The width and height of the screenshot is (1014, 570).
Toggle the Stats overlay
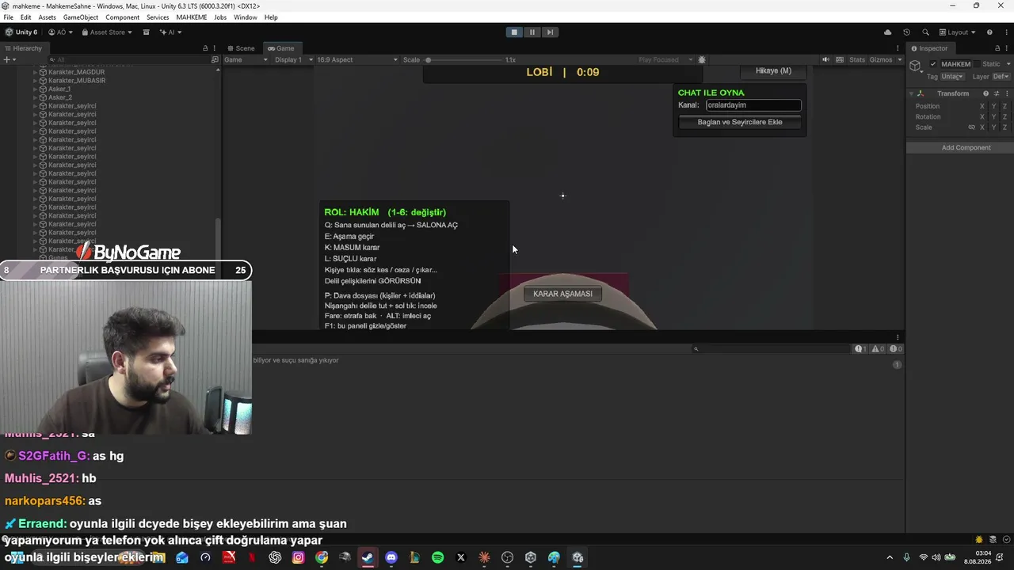(x=857, y=60)
